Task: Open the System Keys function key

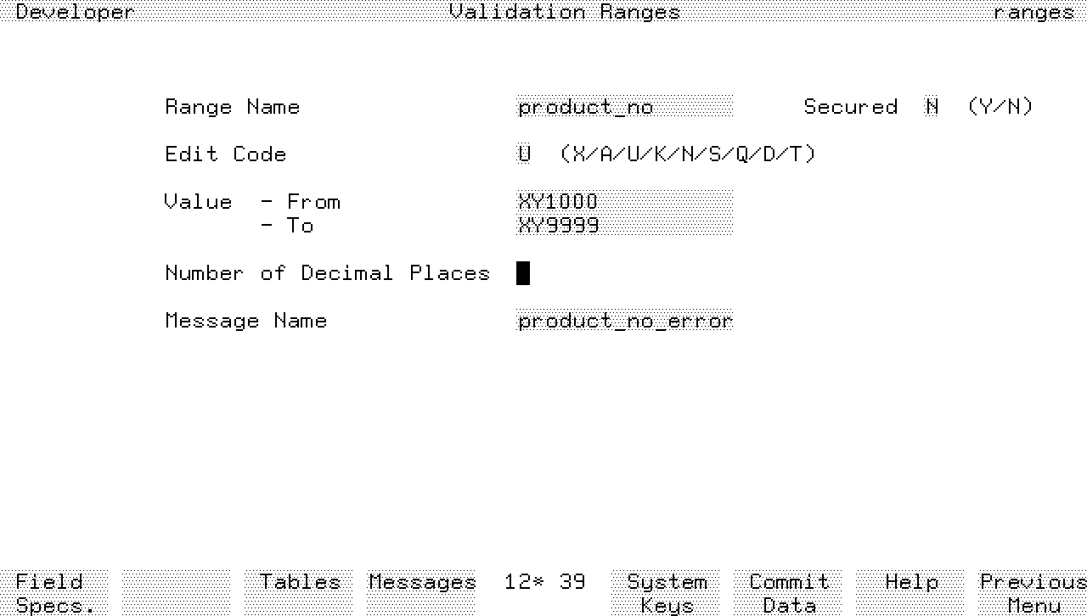Action: pyautogui.click(x=666, y=592)
